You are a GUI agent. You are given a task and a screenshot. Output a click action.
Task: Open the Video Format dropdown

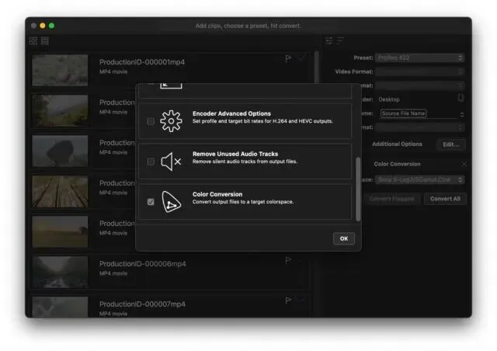click(419, 71)
